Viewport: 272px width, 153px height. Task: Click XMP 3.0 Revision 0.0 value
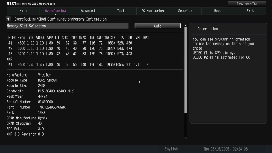click(x=41, y=134)
